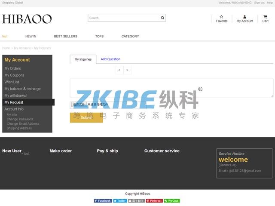Go to previous page arrow

(119, 70)
